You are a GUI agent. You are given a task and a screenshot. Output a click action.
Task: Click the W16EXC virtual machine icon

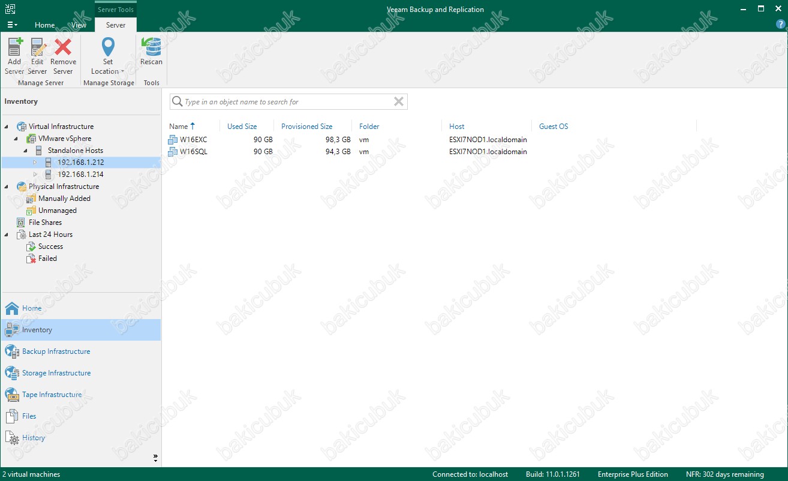point(173,140)
